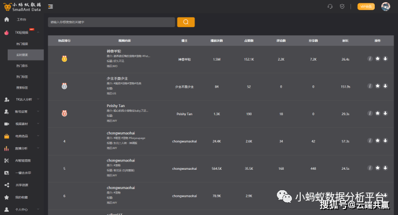Select the highlighted 实时搜索 submenu item
This screenshot has height=215, width=398.
pyautogui.click(x=25, y=55)
